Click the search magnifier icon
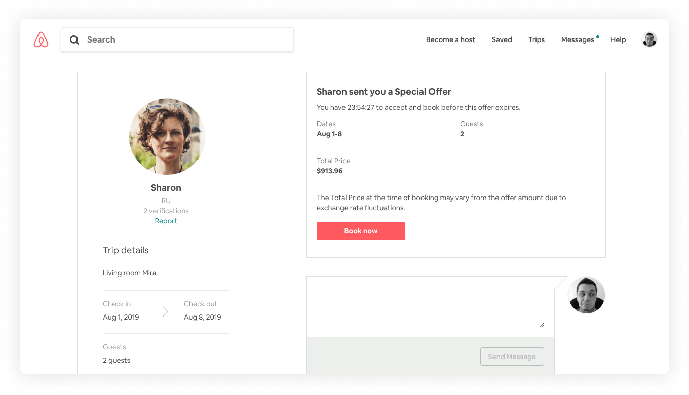Screen dimensions: 689x395 tap(74, 40)
